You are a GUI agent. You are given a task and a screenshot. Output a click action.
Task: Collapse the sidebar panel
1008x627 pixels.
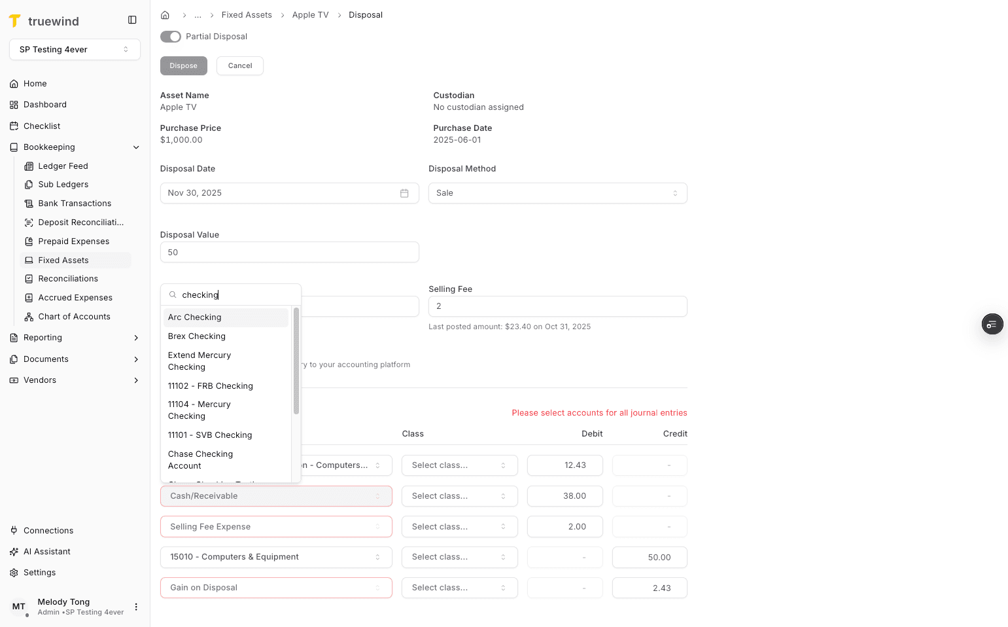point(132,20)
